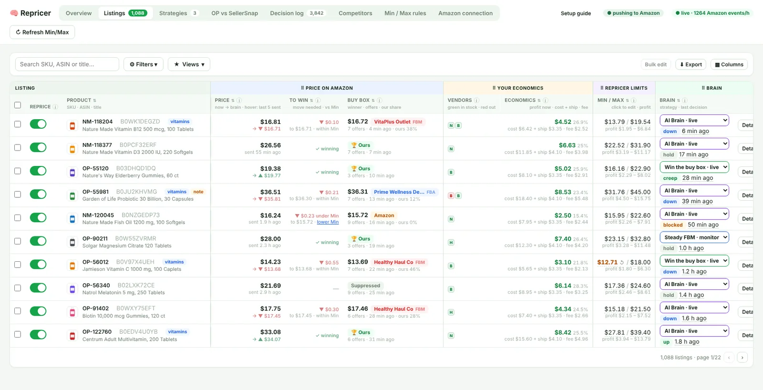The width and height of the screenshot is (763, 390).
Task: Click the info icon next to BRAIN column header
Action: coord(684,101)
